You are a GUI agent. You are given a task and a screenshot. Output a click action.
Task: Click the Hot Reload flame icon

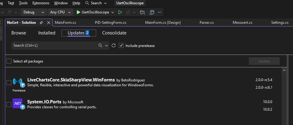pos(128,12)
